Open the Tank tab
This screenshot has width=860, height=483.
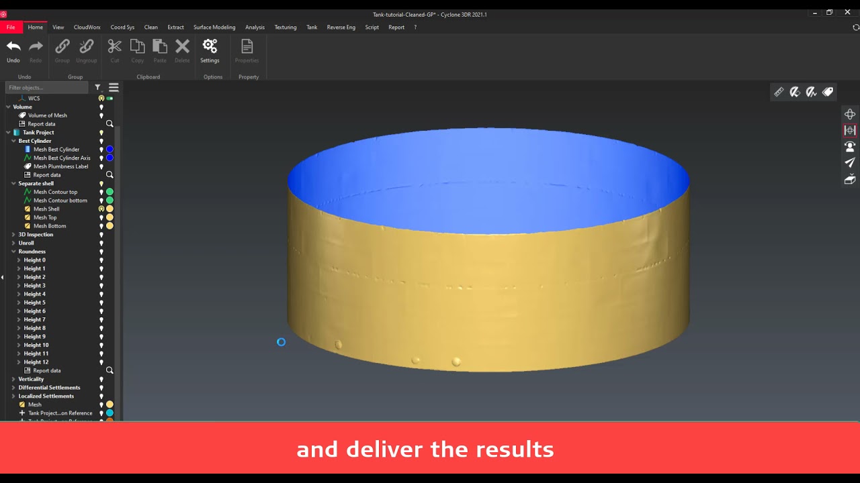point(312,28)
